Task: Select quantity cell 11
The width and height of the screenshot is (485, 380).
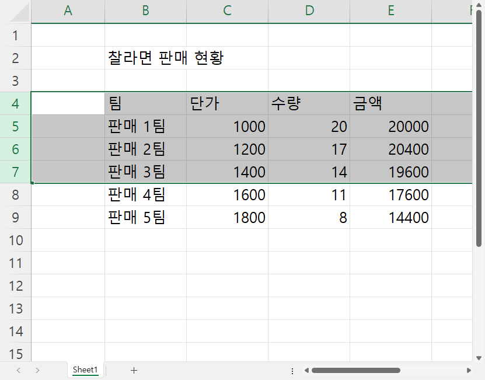Action: pyautogui.click(x=309, y=194)
